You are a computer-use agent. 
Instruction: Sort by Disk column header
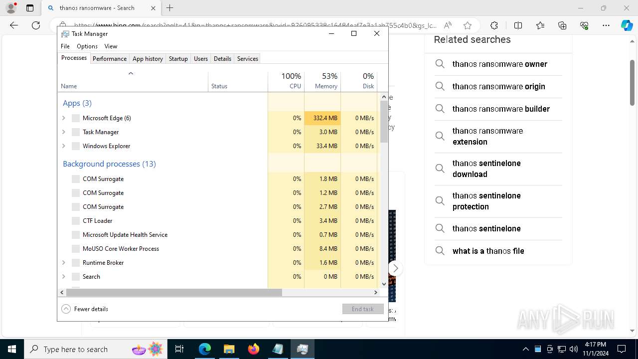point(359,82)
